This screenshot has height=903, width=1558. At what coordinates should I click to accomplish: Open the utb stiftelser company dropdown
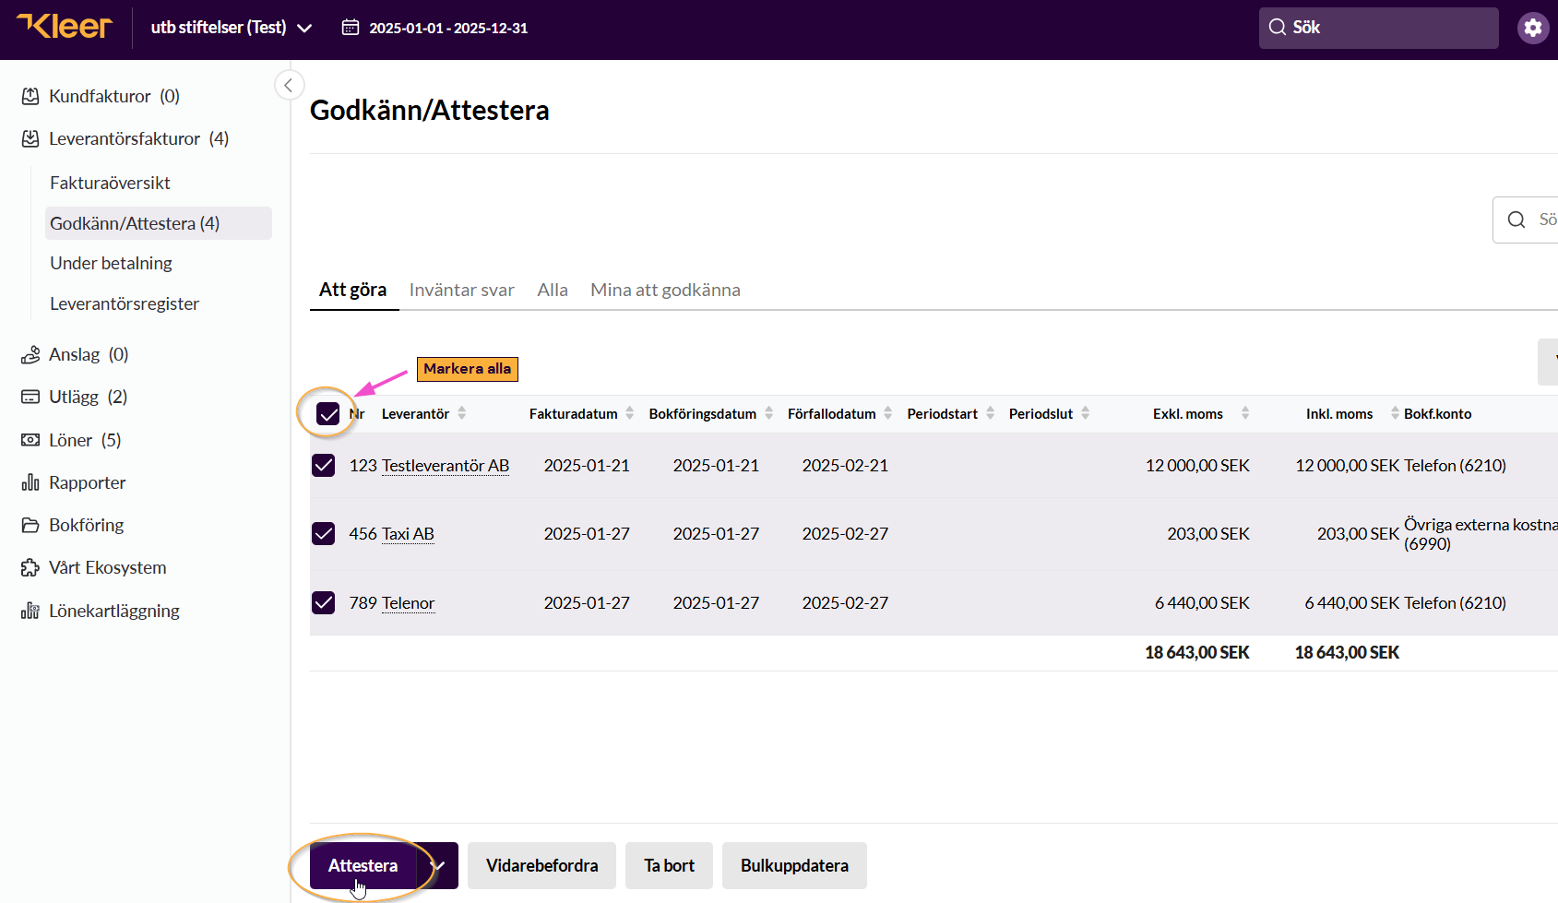(232, 28)
